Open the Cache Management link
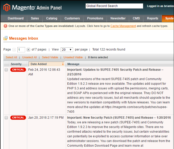Viewport: 174px width, 149px height. point(123,26)
